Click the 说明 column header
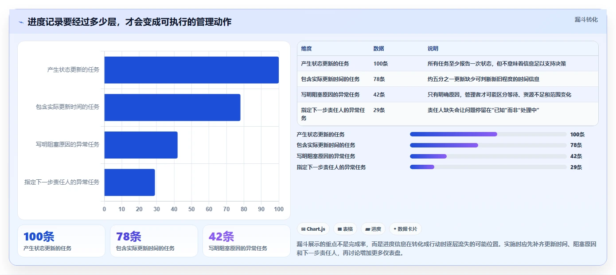This screenshot has width=616, height=275. click(433, 49)
